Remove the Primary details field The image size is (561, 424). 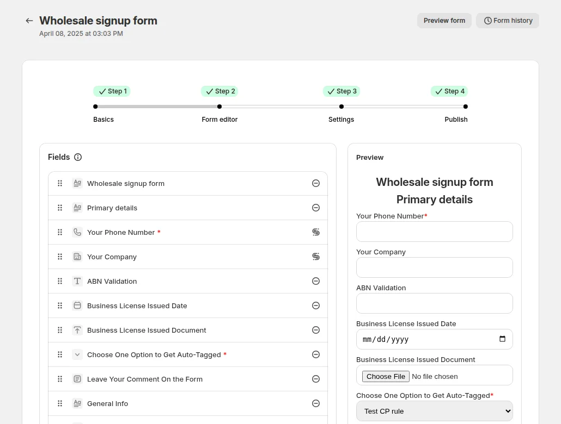(315, 208)
